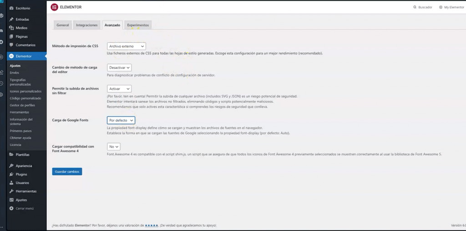Click the Cerrar menú collapse arrow icon
Screen dimensions: 466x231
(x=11, y=208)
